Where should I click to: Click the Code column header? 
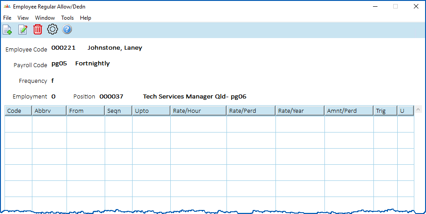(x=18, y=111)
